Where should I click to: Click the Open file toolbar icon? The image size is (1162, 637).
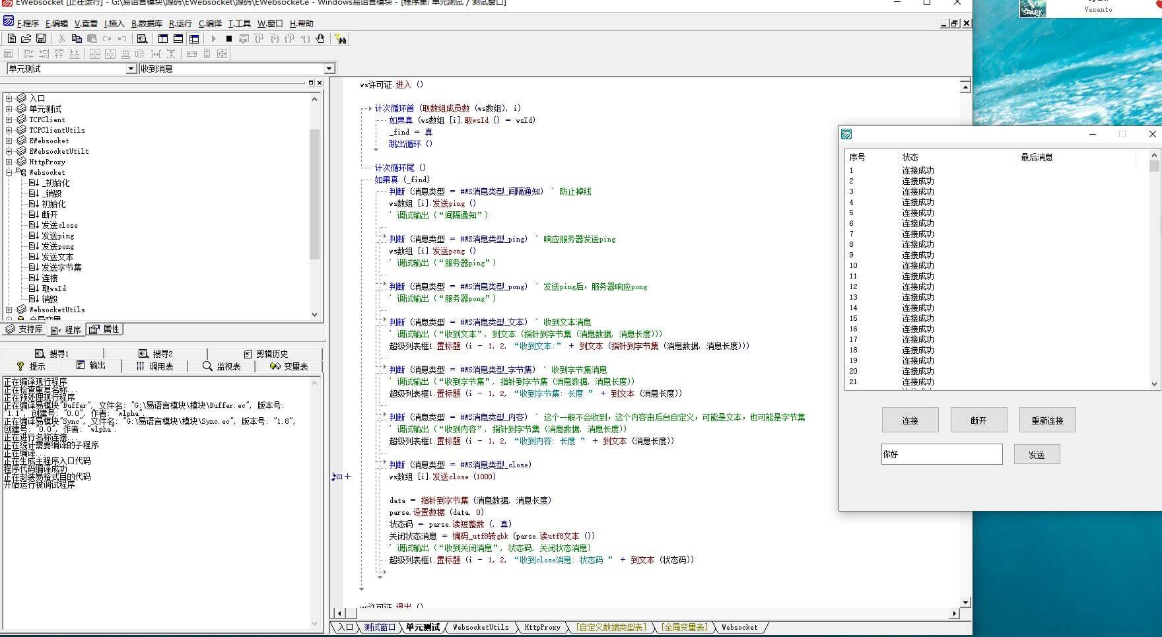[26, 39]
